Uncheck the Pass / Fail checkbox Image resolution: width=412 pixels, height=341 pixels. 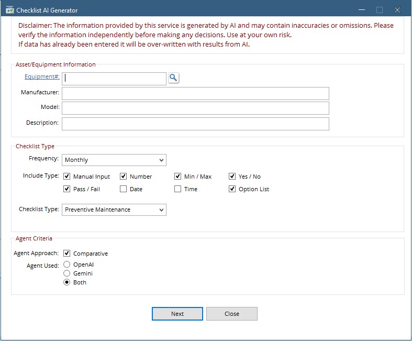click(66, 189)
